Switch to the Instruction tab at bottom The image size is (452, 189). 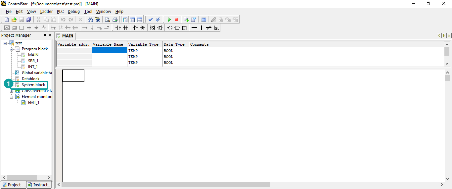coord(40,185)
